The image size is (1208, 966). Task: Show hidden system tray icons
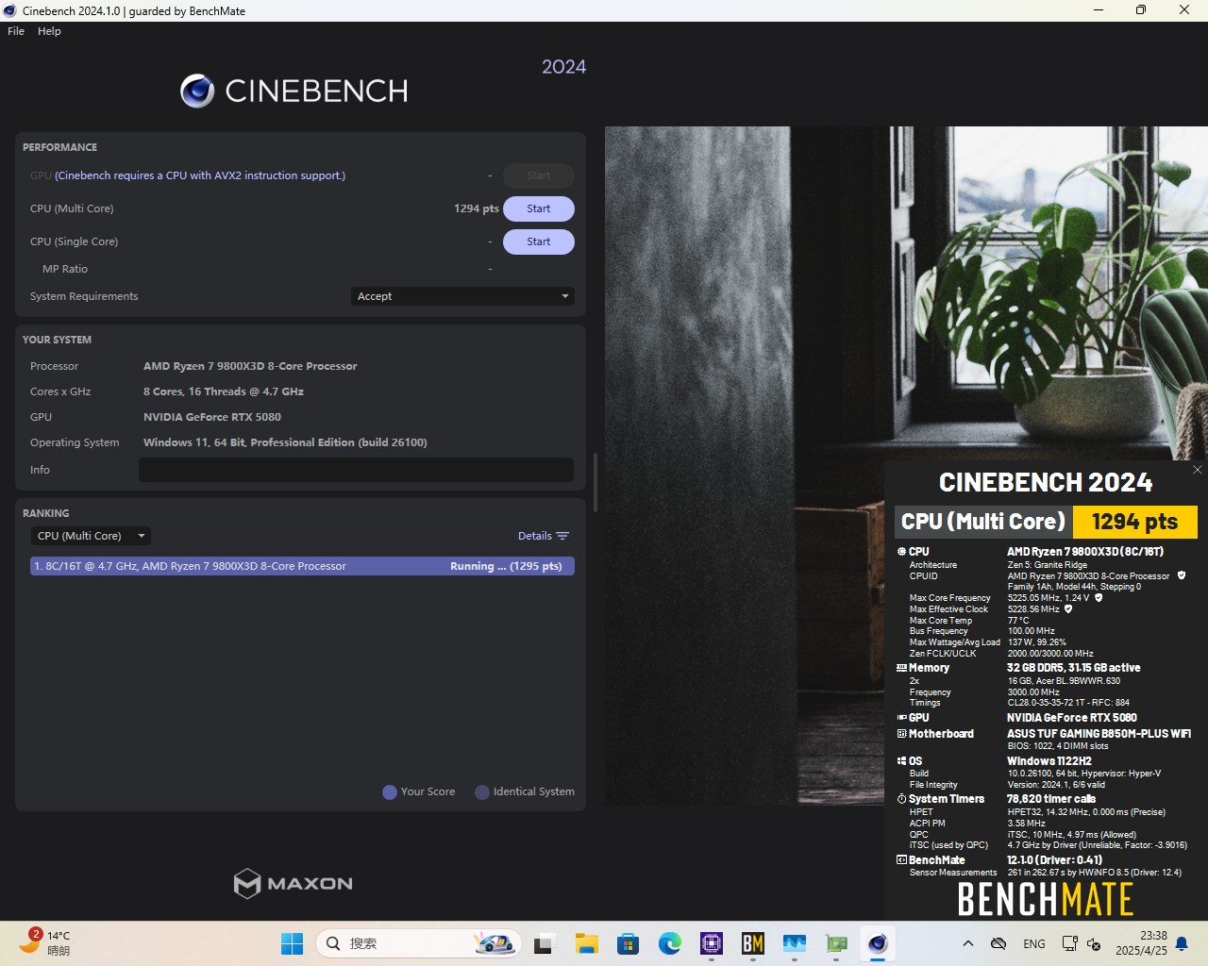967,943
